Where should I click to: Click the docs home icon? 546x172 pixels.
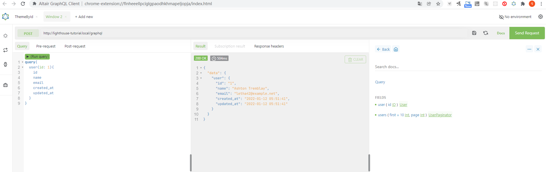point(396,49)
